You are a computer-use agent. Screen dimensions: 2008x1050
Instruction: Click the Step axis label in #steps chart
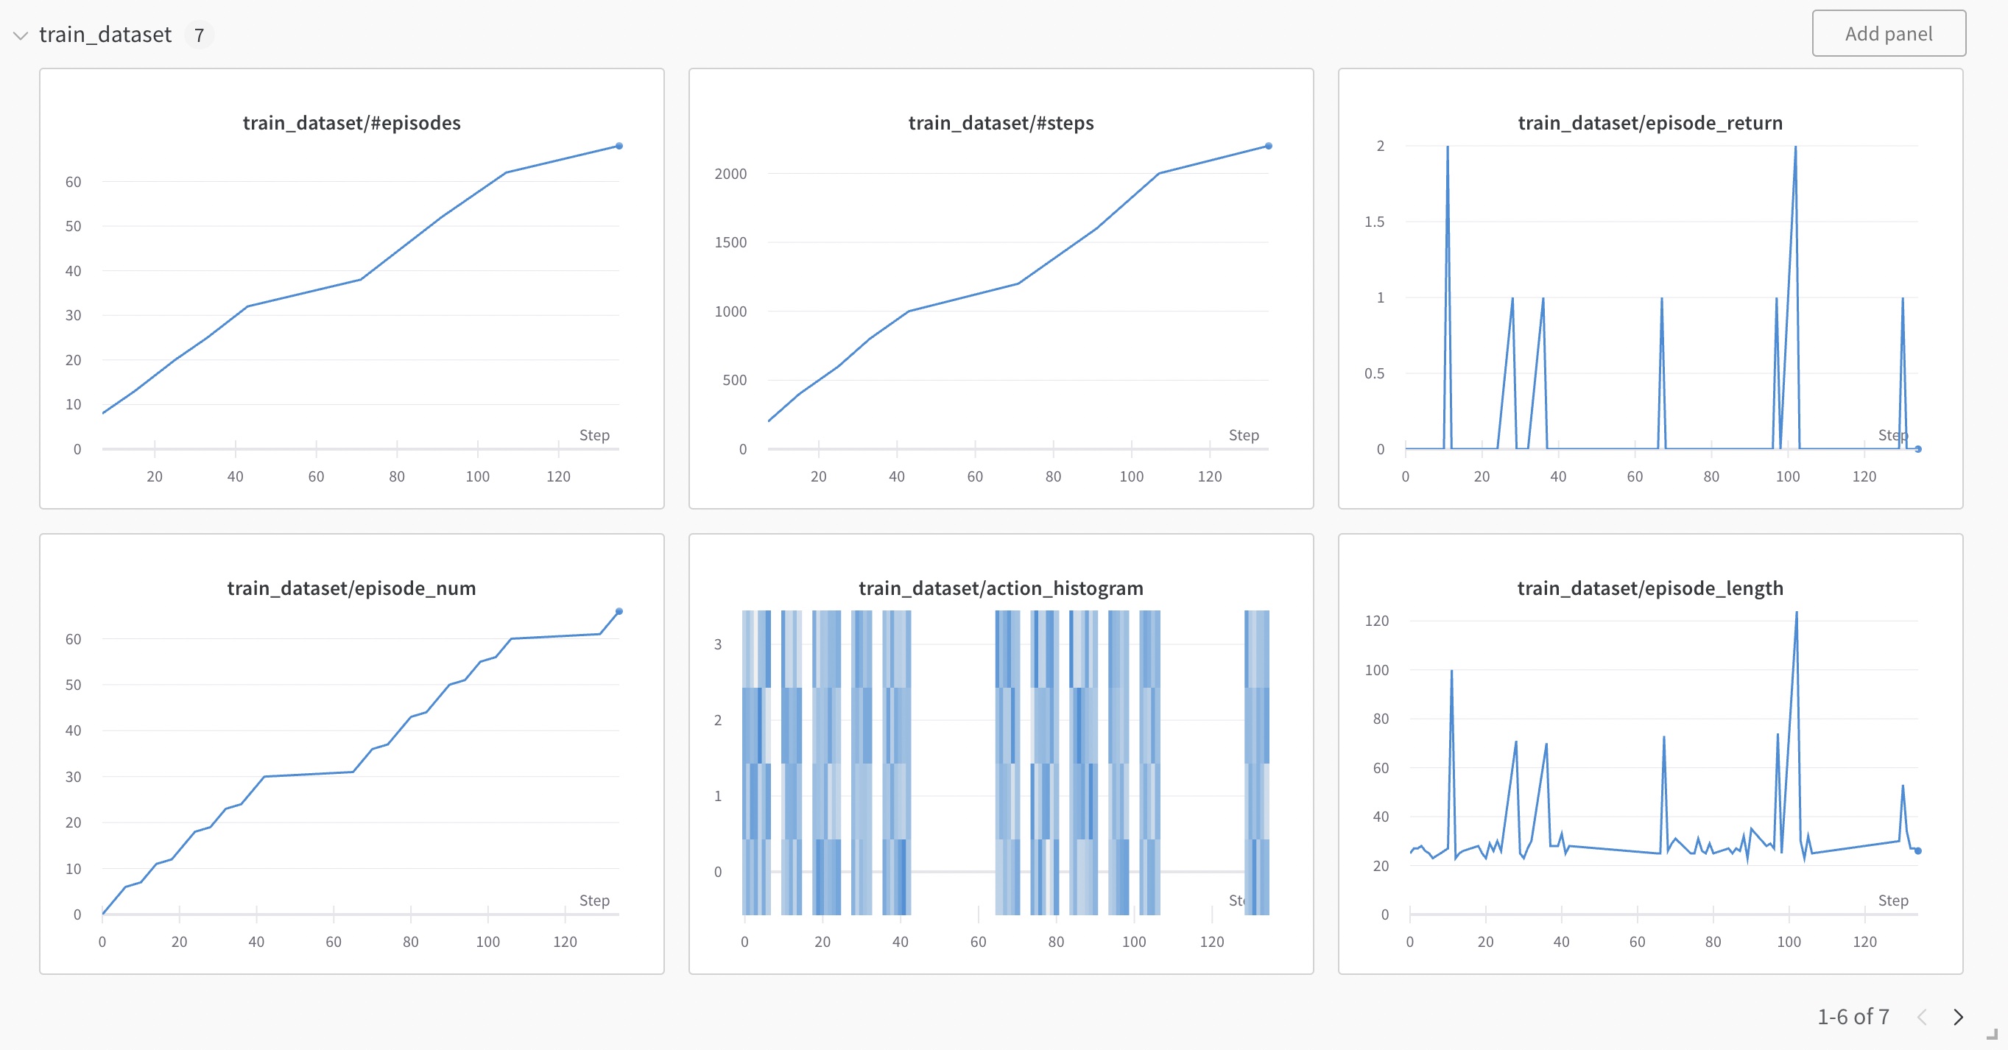coord(1243,435)
